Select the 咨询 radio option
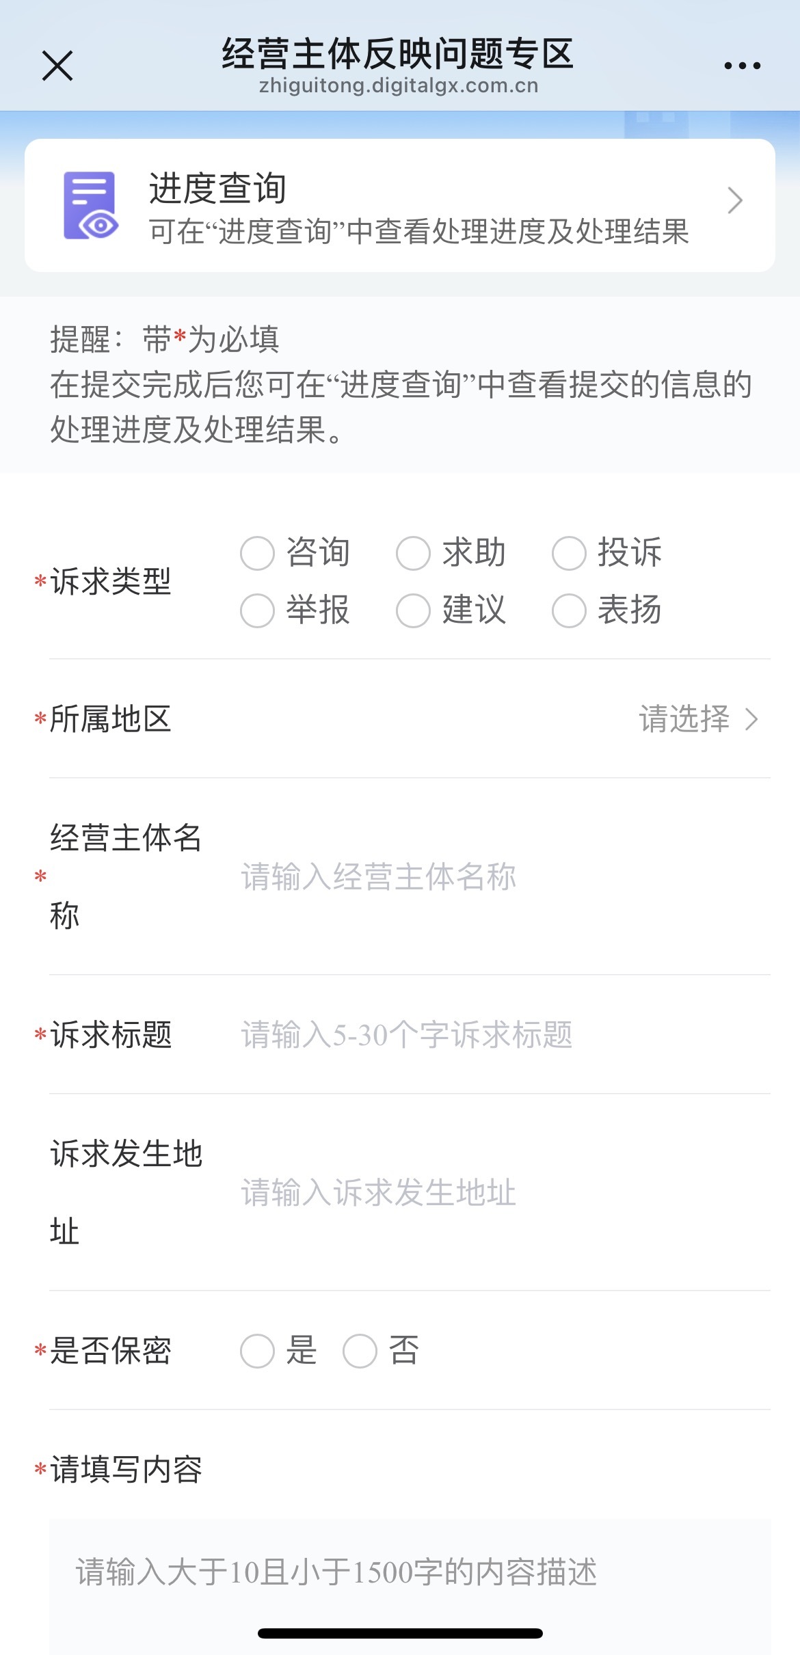This screenshot has width=800, height=1655. click(x=258, y=553)
